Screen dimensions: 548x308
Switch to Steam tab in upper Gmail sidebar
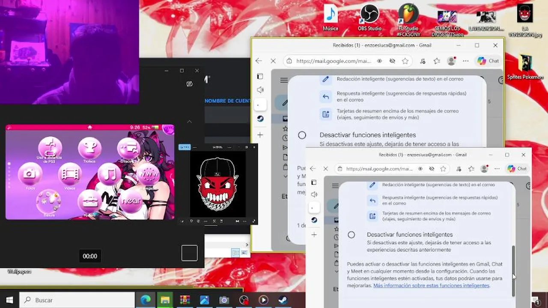(x=260, y=118)
